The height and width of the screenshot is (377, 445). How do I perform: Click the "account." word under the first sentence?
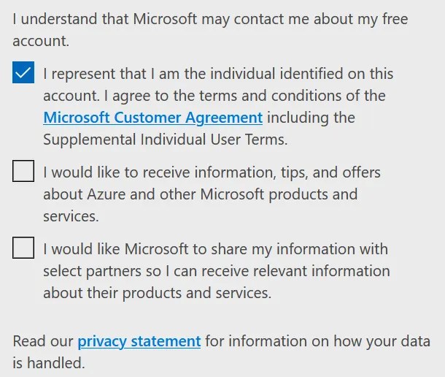click(x=41, y=41)
